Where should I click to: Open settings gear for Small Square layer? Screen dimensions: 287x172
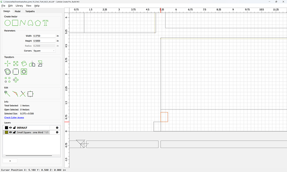pos(57,132)
